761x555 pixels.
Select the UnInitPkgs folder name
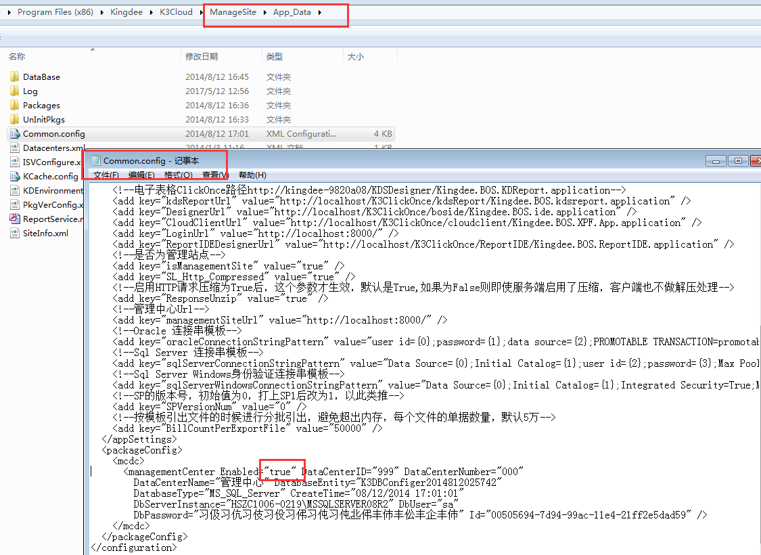[44, 119]
